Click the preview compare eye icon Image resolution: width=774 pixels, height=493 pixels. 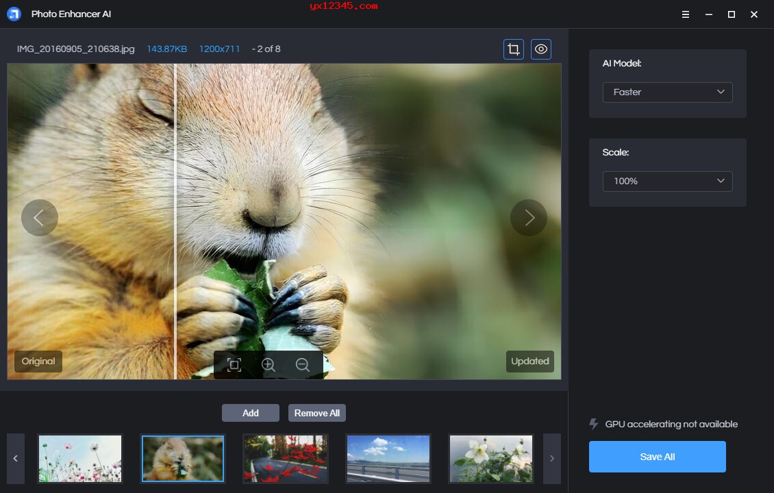[541, 49]
